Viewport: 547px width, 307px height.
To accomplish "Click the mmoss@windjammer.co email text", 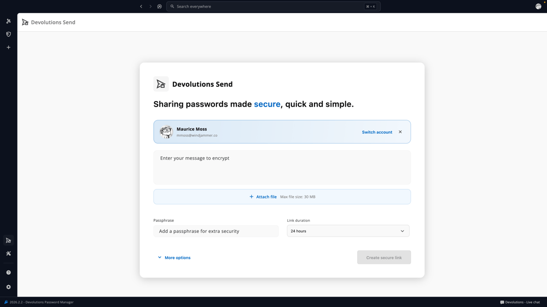I will pos(197,135).
